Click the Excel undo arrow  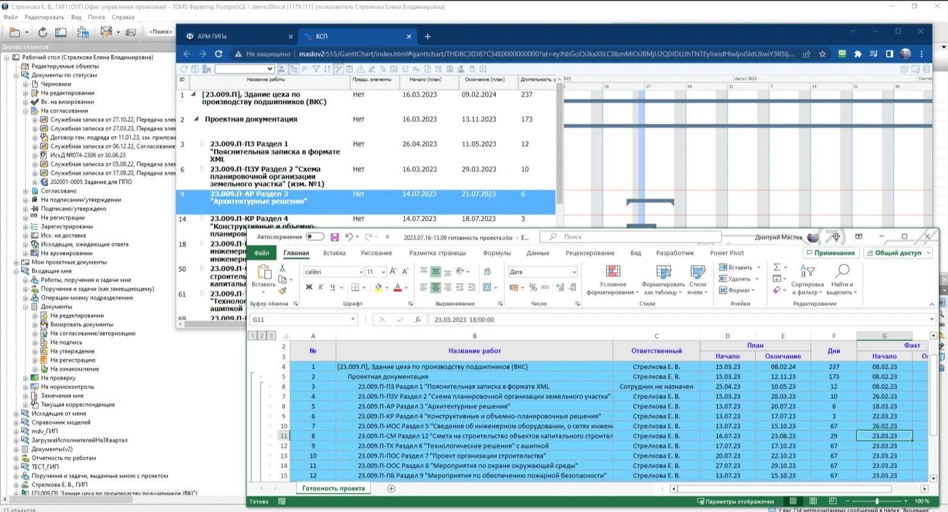coord(348,237)
